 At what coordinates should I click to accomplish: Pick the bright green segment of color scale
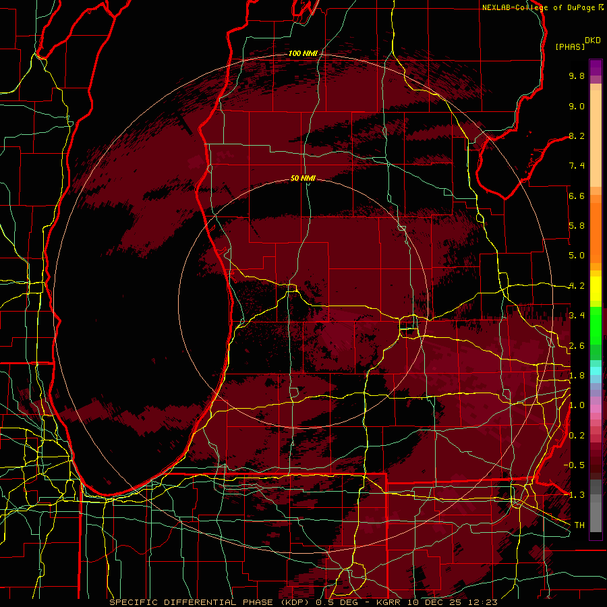tap(596, 325)
